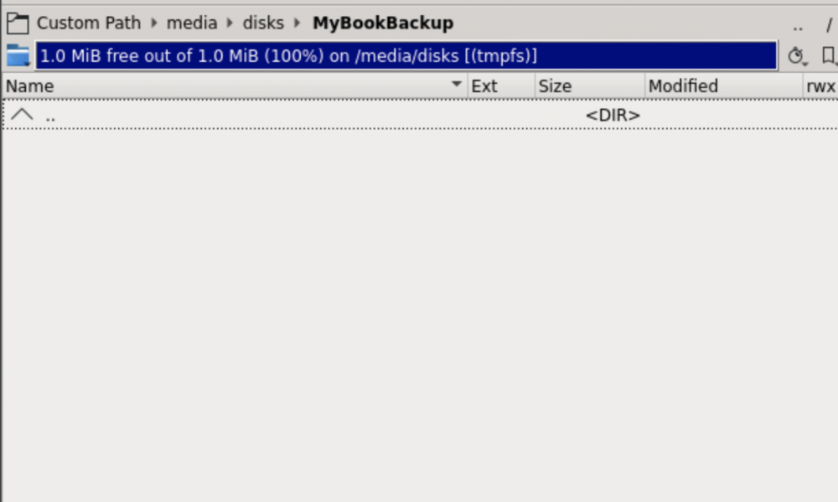
Task: Sort files by rwx permissions column
Action: tap(820, 86)
